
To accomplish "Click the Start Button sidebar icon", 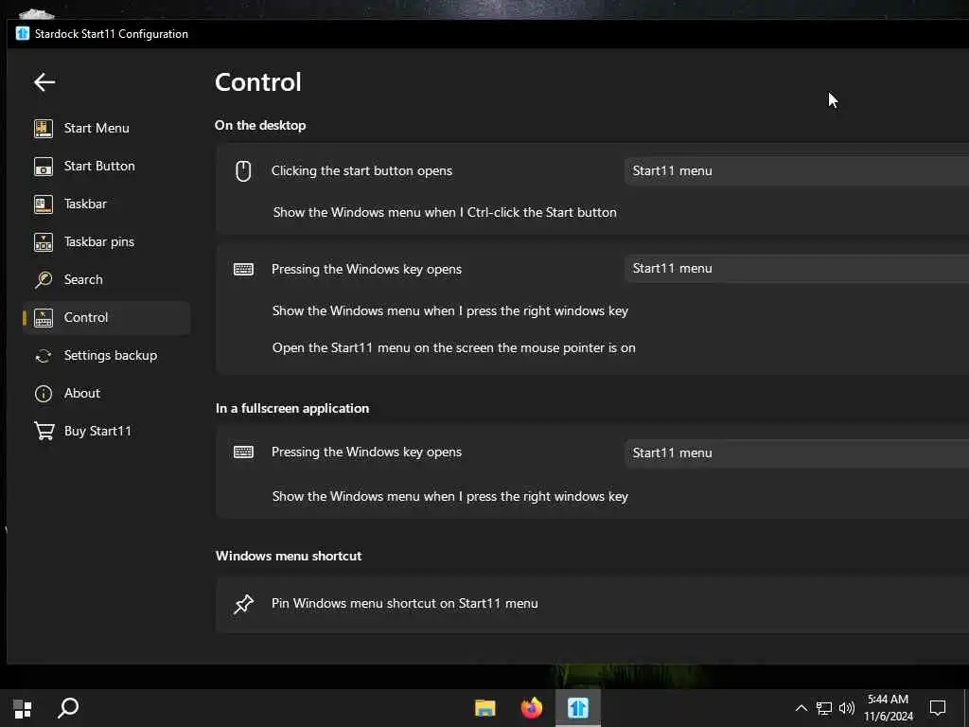I will tap(44, 167).
